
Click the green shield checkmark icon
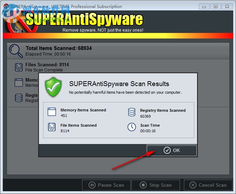53,87
